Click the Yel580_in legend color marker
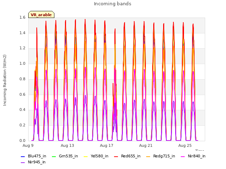 coord(85,156)
